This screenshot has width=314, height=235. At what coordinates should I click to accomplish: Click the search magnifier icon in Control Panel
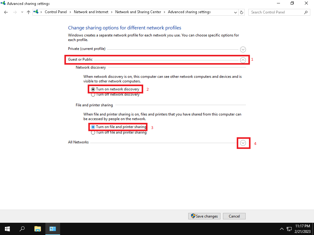(x=306, y=12)
